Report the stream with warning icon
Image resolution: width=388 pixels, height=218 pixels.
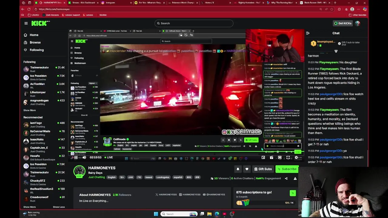pos(295,178)
